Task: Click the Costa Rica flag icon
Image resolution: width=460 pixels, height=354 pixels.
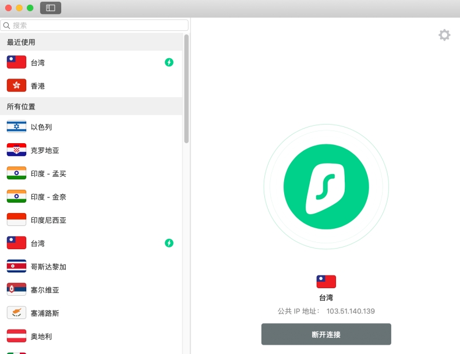Action: tap(16, 266)
